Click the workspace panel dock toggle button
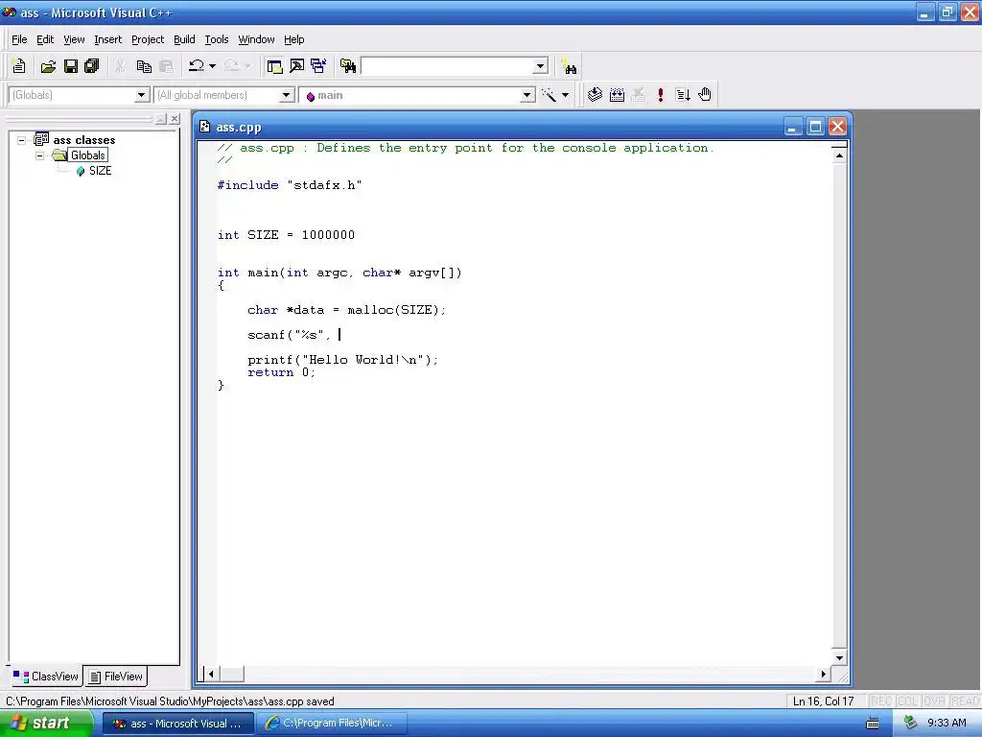This screenshot has height=737, width=982. (161, 118)
